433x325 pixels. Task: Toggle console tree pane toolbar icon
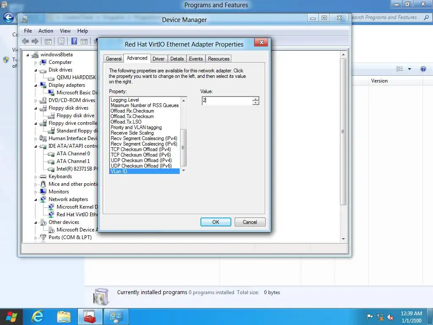48,41
